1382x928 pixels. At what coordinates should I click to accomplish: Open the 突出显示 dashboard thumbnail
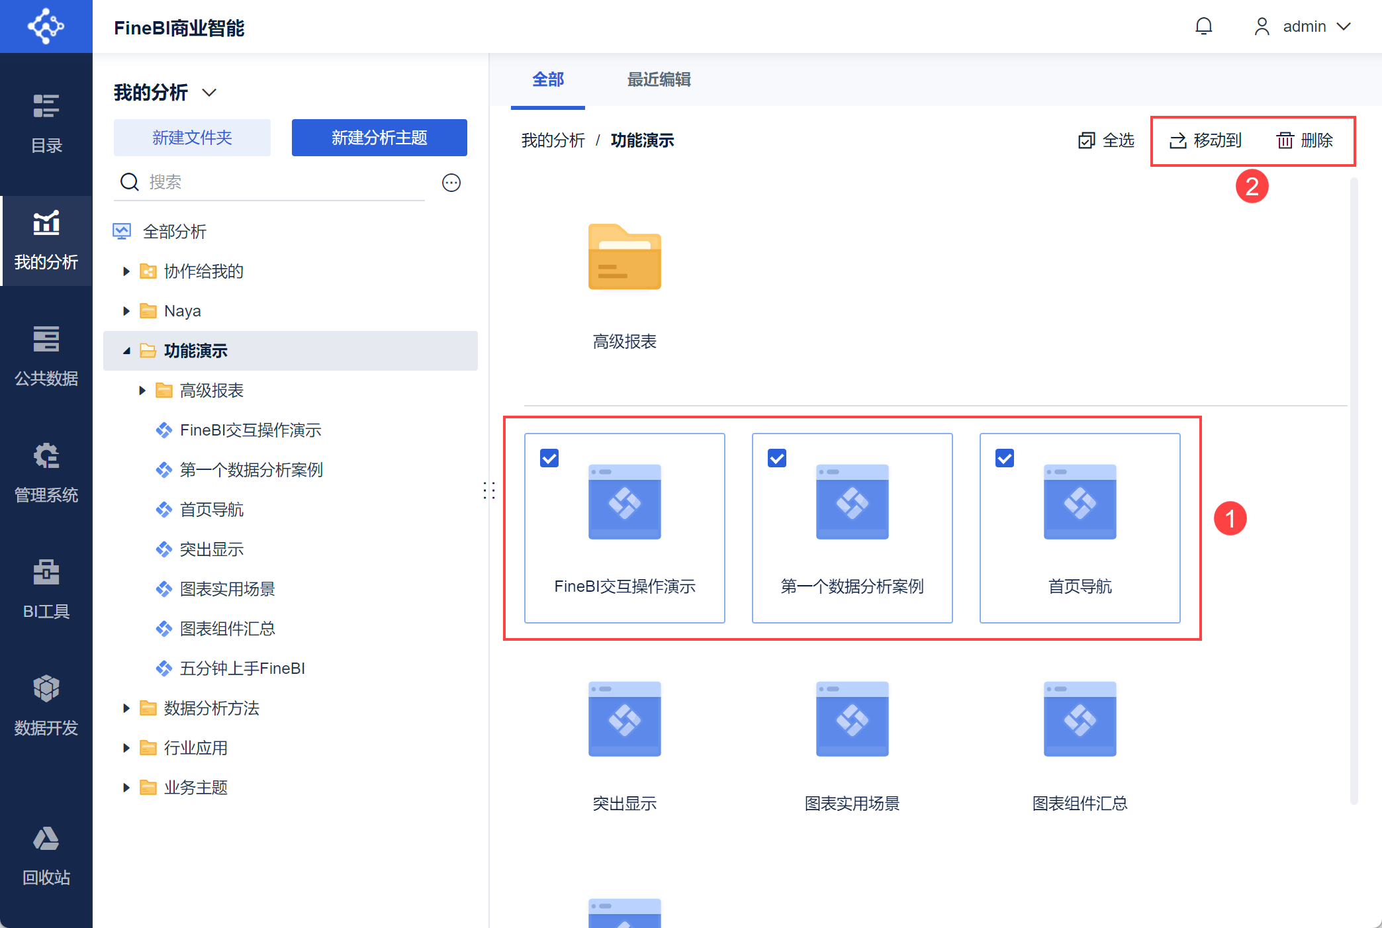click(x=625, y=719)
